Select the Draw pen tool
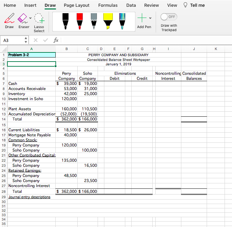The image size is (232, 227). click(9, 21)
